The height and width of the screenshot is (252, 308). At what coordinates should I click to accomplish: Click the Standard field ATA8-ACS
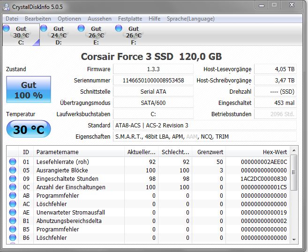pos(205,125)
